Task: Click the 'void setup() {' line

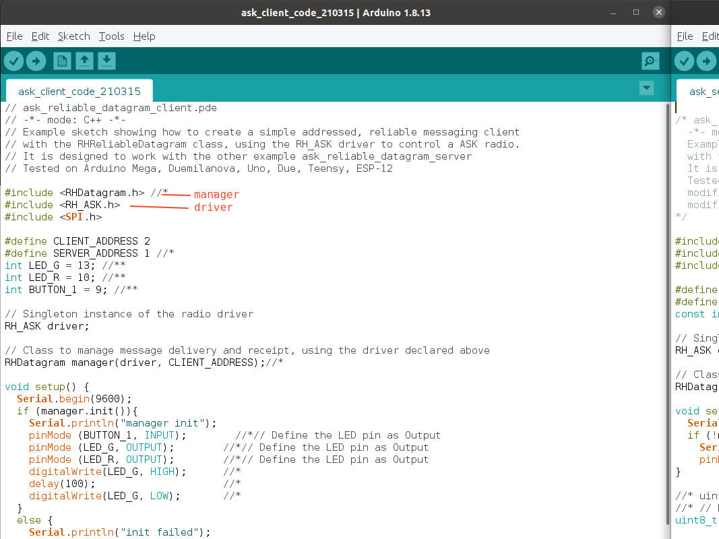Action: (x=46, y=387)
